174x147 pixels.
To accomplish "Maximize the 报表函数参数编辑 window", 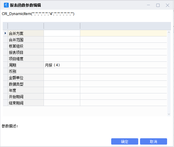I will [158, 5].
